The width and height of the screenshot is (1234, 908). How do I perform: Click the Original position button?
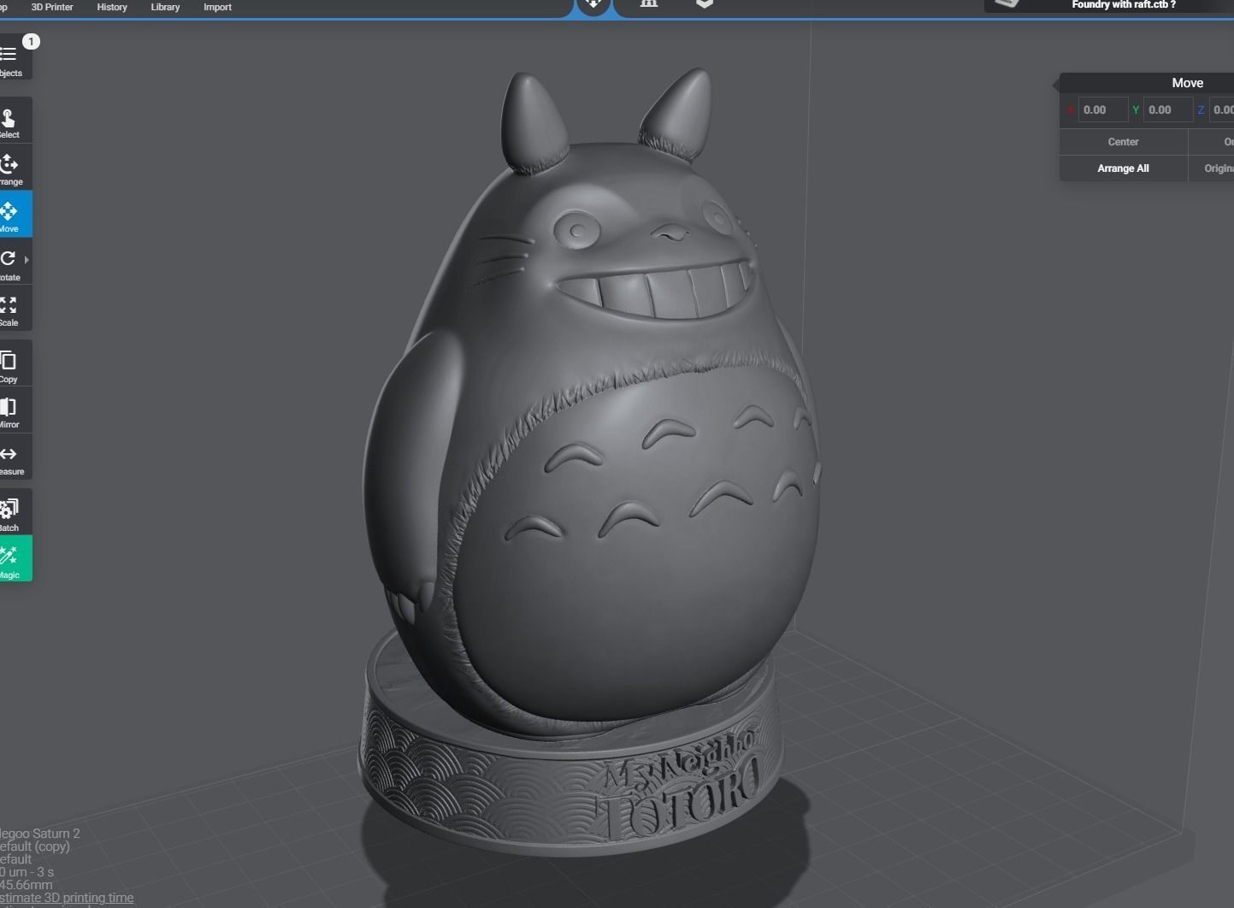tap(1212, 168)
